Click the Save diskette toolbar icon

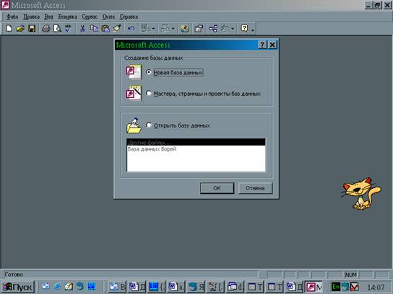(32, 29)
